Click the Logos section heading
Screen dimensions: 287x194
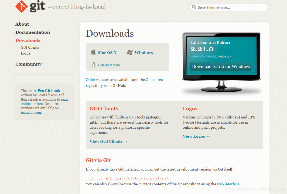190,109
